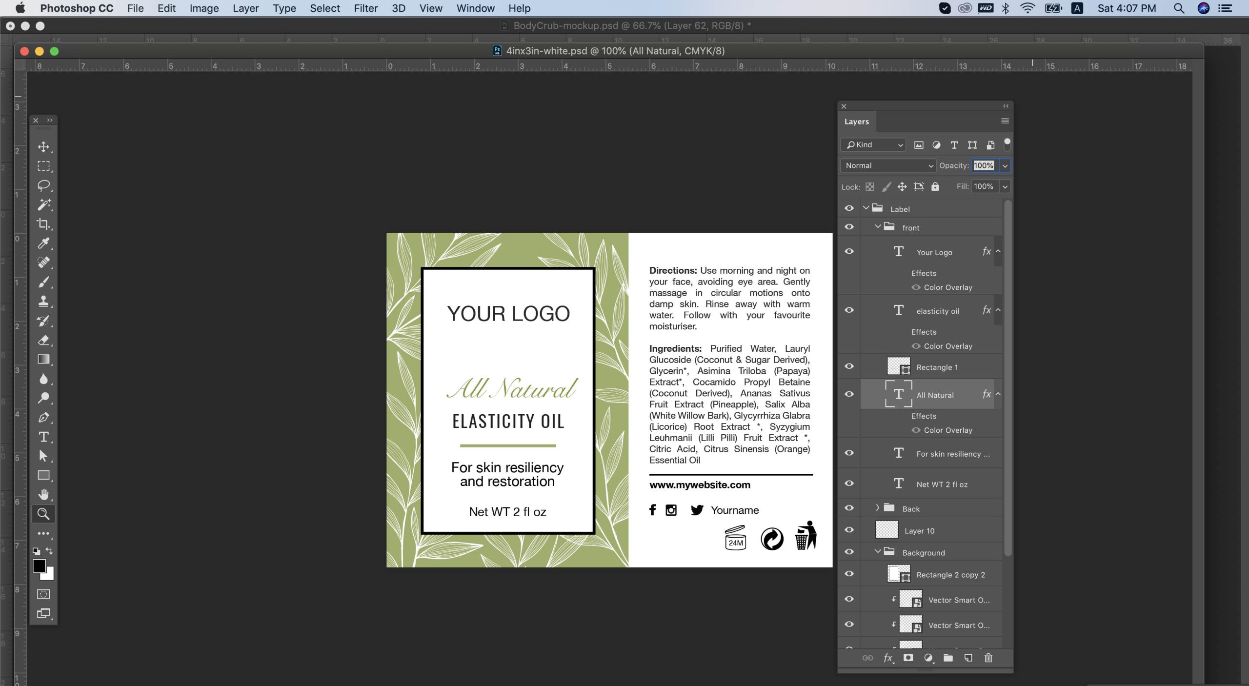
Task: Select the Lasso tool
Action: pyautogui.click(x=43, y=185)
